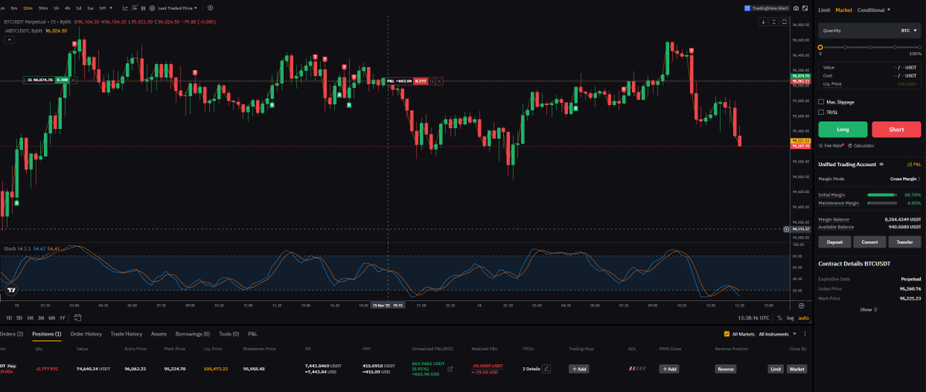Click the red Short button
The image size is (926, 392).
897,130
